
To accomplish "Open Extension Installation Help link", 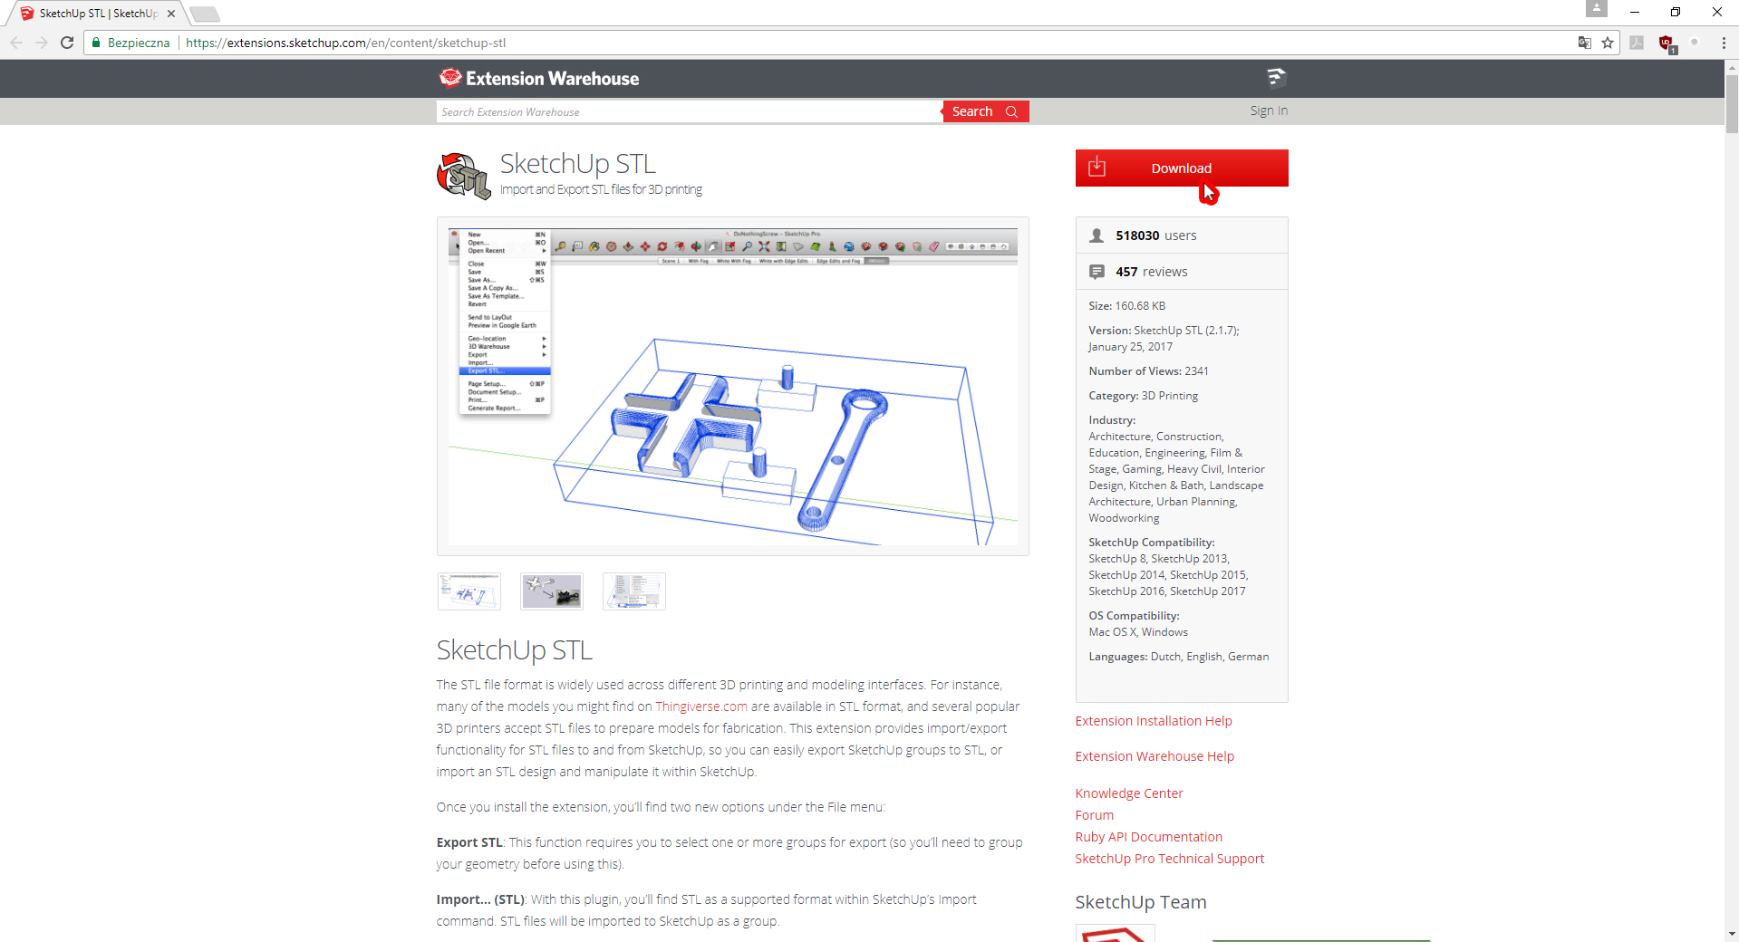I will pyautogui.click(x=1153, y=721).
